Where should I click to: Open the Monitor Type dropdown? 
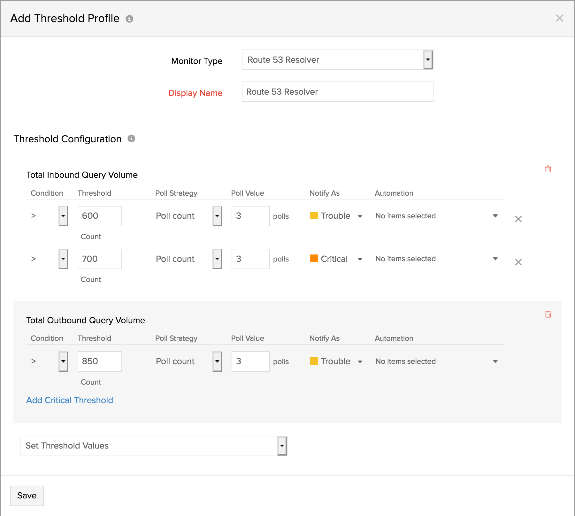point(428,60)
